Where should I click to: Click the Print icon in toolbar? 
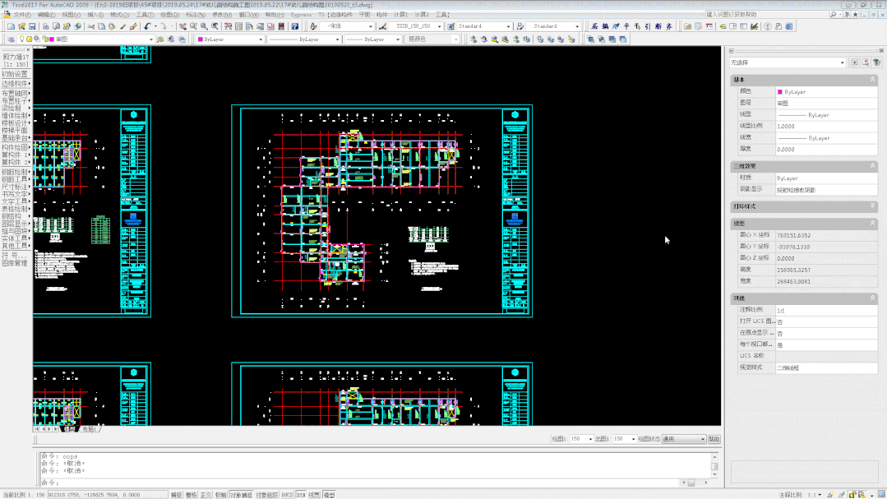click(x=47, y=26)
